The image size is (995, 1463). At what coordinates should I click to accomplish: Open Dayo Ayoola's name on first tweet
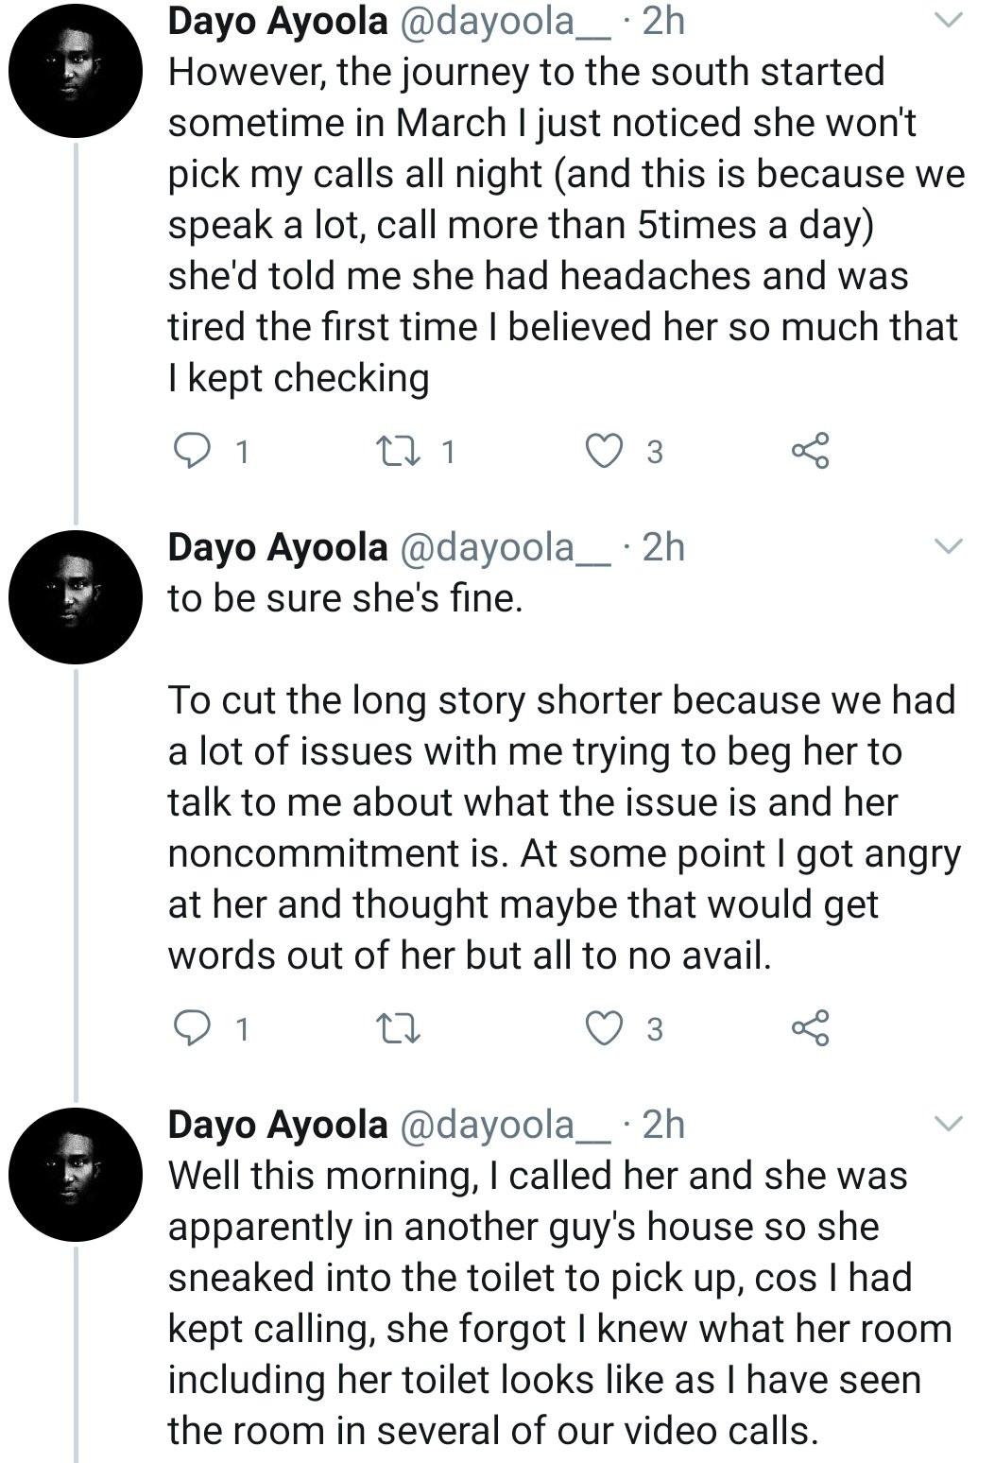pyautogui.click(x=278, y=21)
